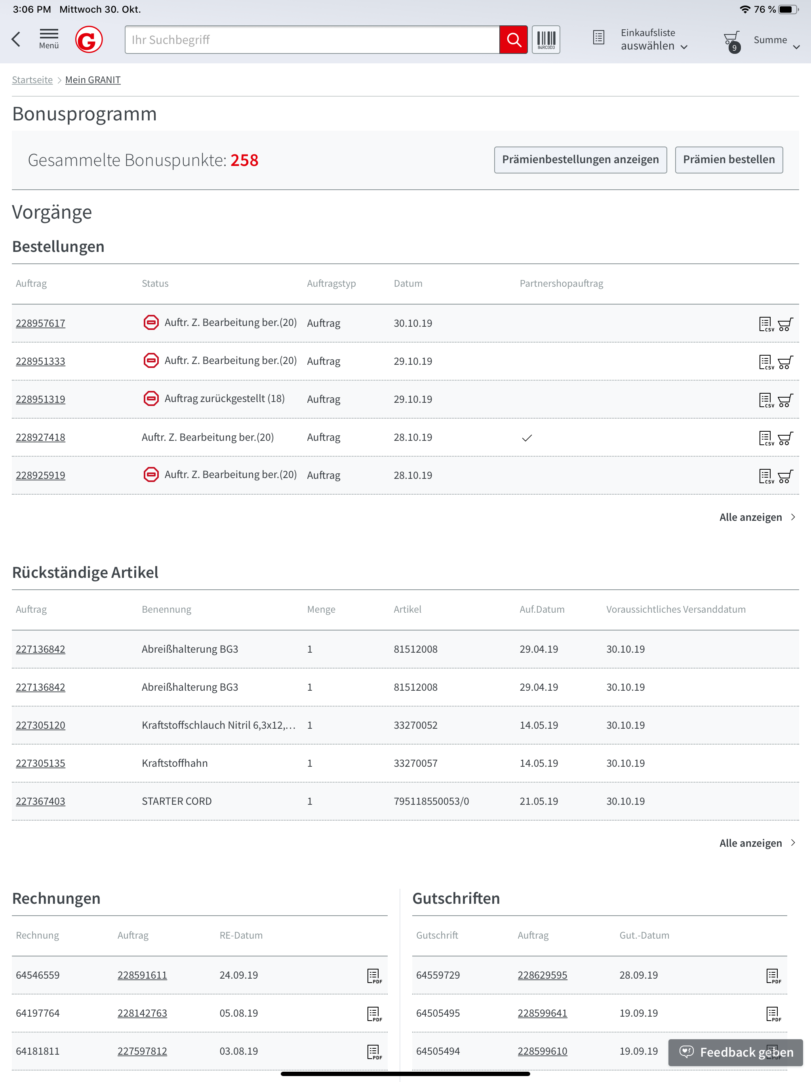Open credit note order 228629595
The height and width of the screenshot is (1082, 811).
point(543,975)
